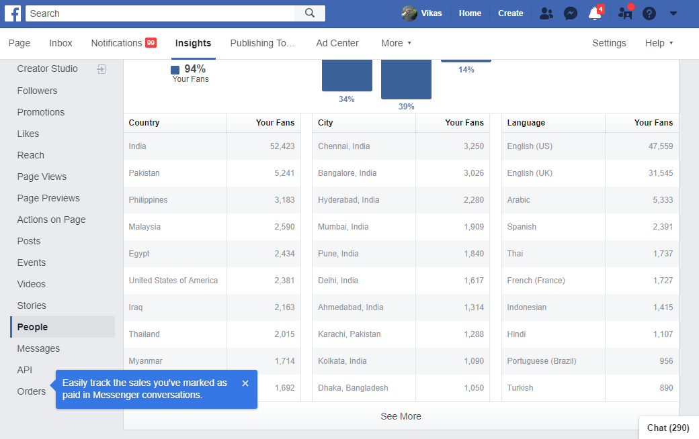
Task: Click Vikas profile avatar
Action: (x=409, y=13)
